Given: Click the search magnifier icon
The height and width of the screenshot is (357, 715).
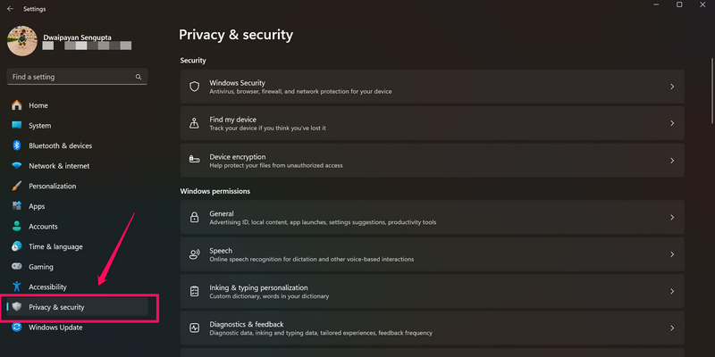Looking at the screenshot, I should 139,78.
